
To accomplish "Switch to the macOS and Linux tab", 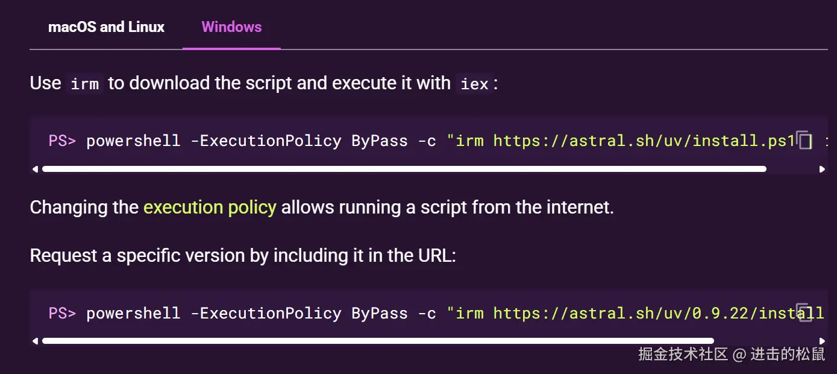I will (106, 27).
